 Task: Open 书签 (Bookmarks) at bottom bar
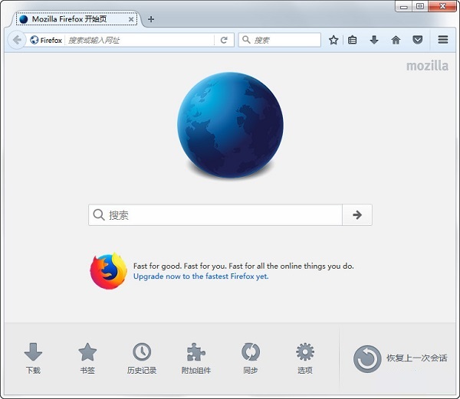87,358
